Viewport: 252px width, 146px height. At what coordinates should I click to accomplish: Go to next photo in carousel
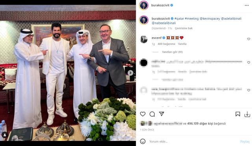point(130,73)
